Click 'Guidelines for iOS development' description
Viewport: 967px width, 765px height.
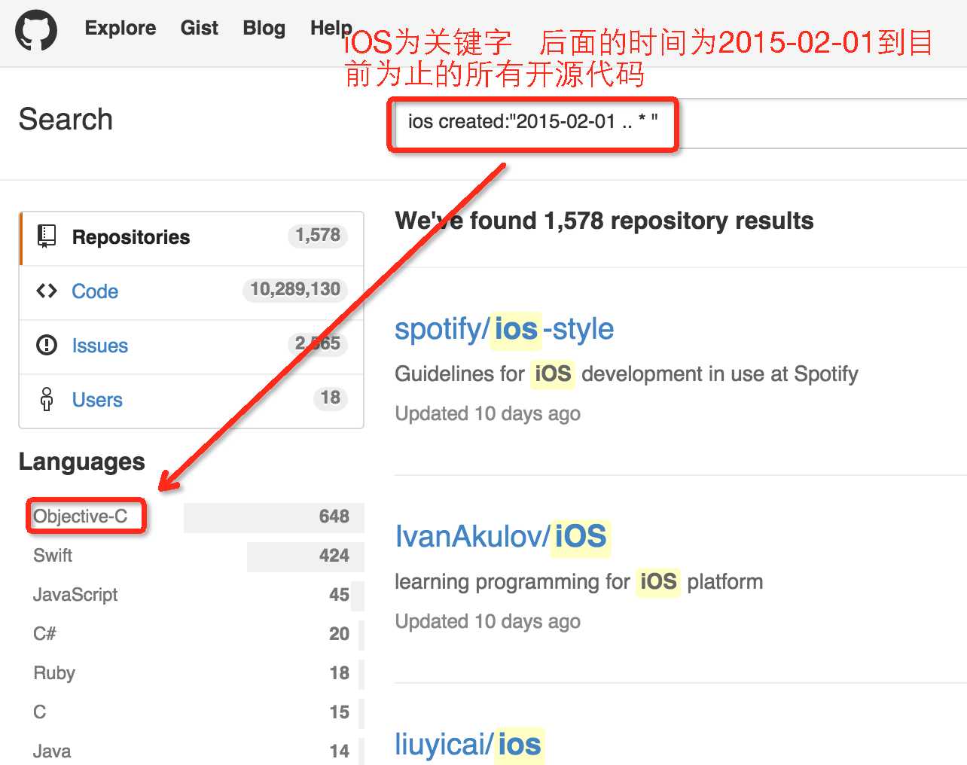(x=627, y=374)
